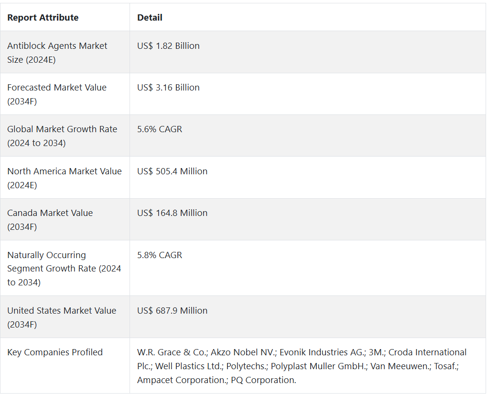Click the Report Attribute column header
The height and width of the screenshot is (396, 488).
click(x=43, y=17)
